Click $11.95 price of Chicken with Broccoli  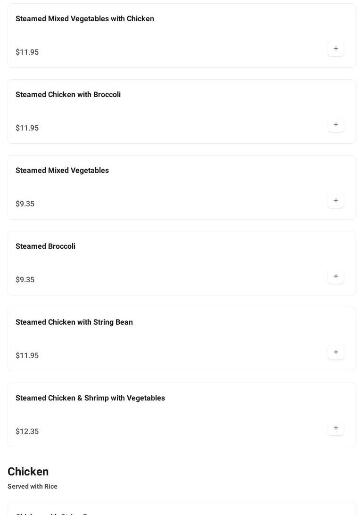(27, 128)
